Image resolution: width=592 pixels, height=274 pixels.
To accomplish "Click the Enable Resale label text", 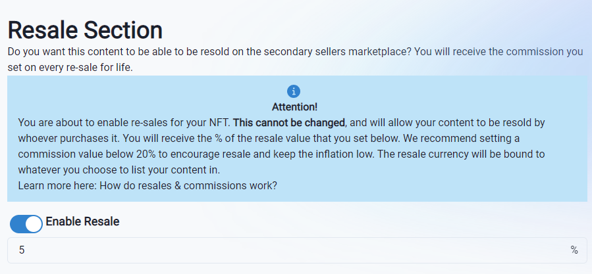I will click(82, 222).
